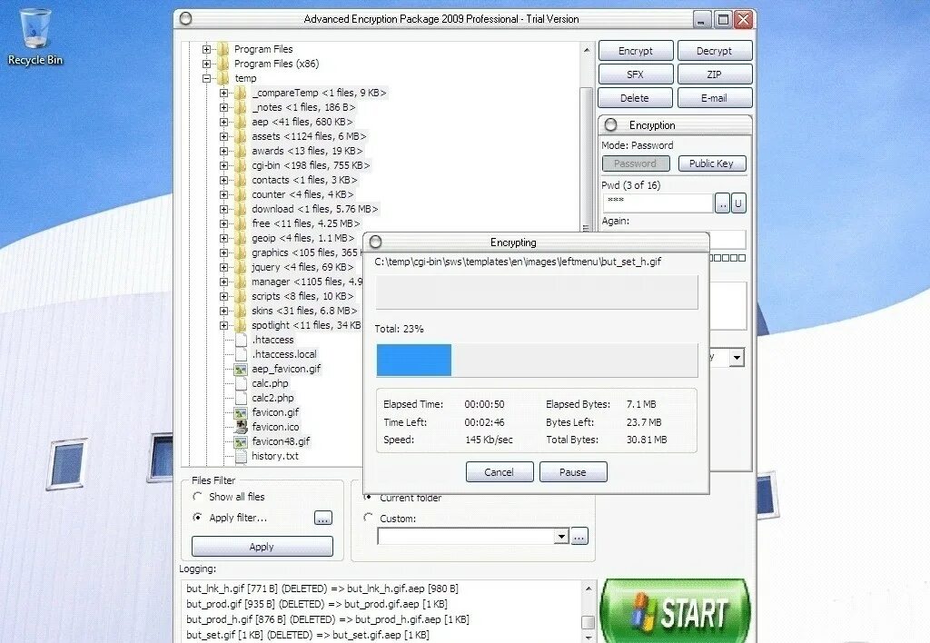This screenshot has width=930, height=643.
Task: Click the scroll up arrow of file tree
Action: coord(587,51)
